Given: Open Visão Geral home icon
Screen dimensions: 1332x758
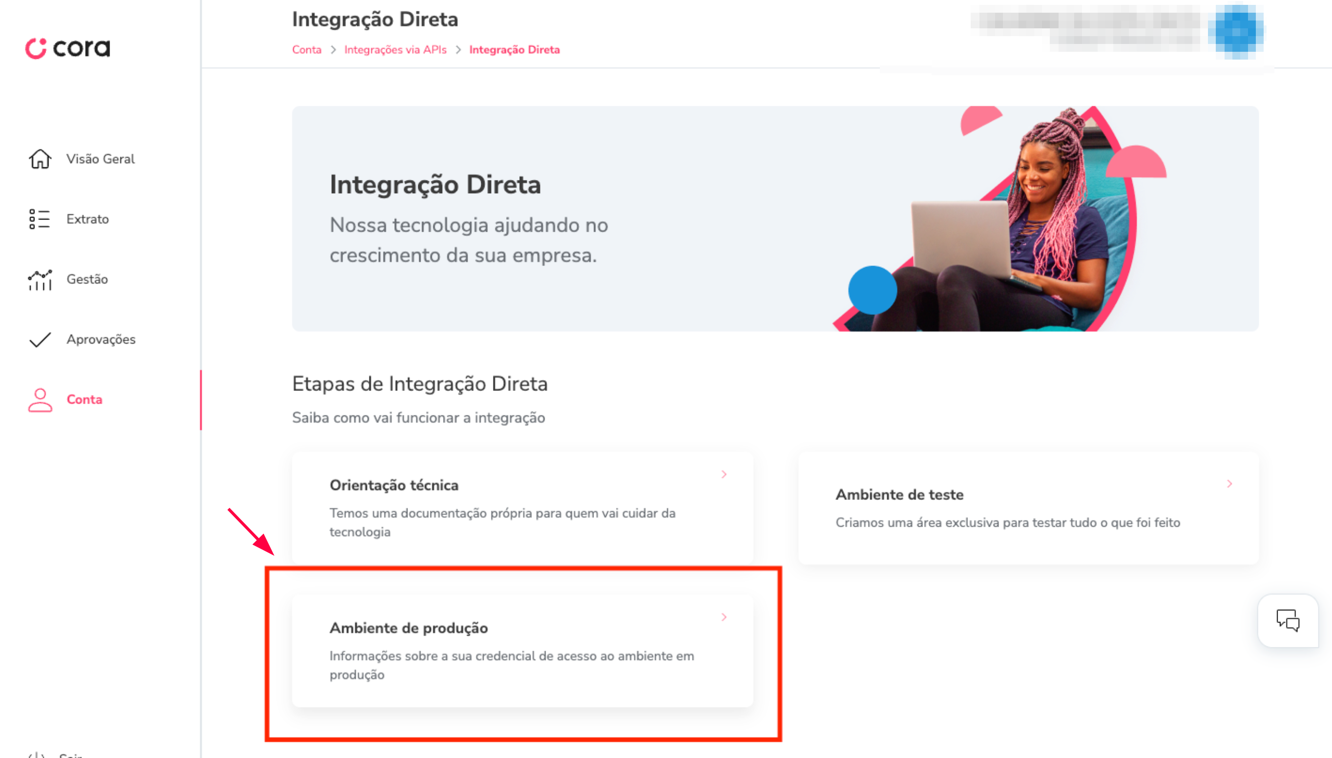Looking at the screenshot, I should tap(40, 159).
